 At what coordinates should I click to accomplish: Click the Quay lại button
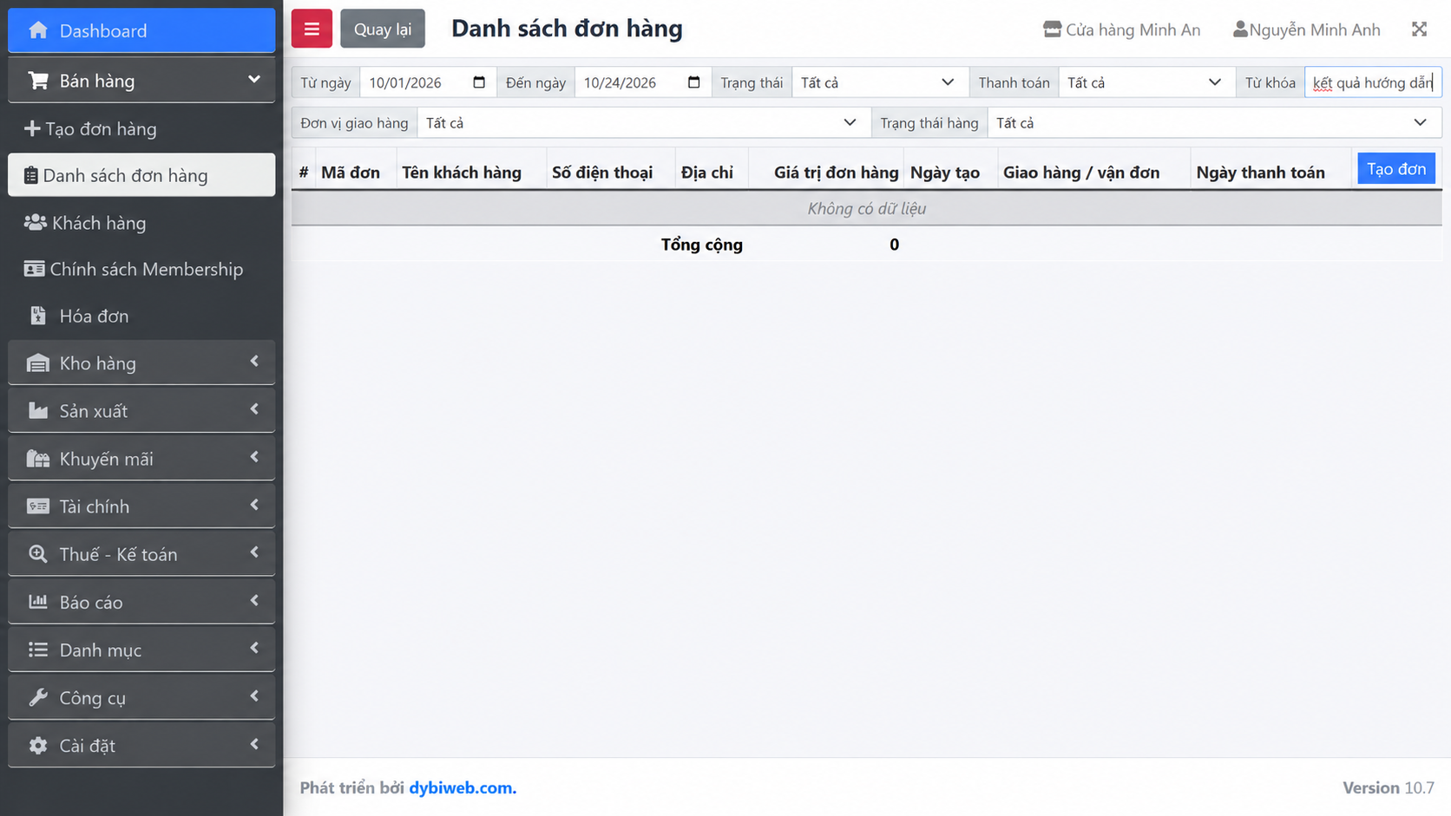pos(383,29)
